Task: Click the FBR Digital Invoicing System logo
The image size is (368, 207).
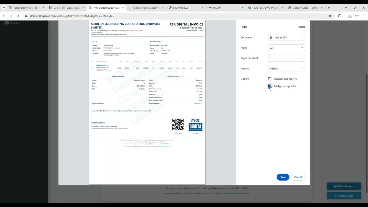Action: point(195,125)
